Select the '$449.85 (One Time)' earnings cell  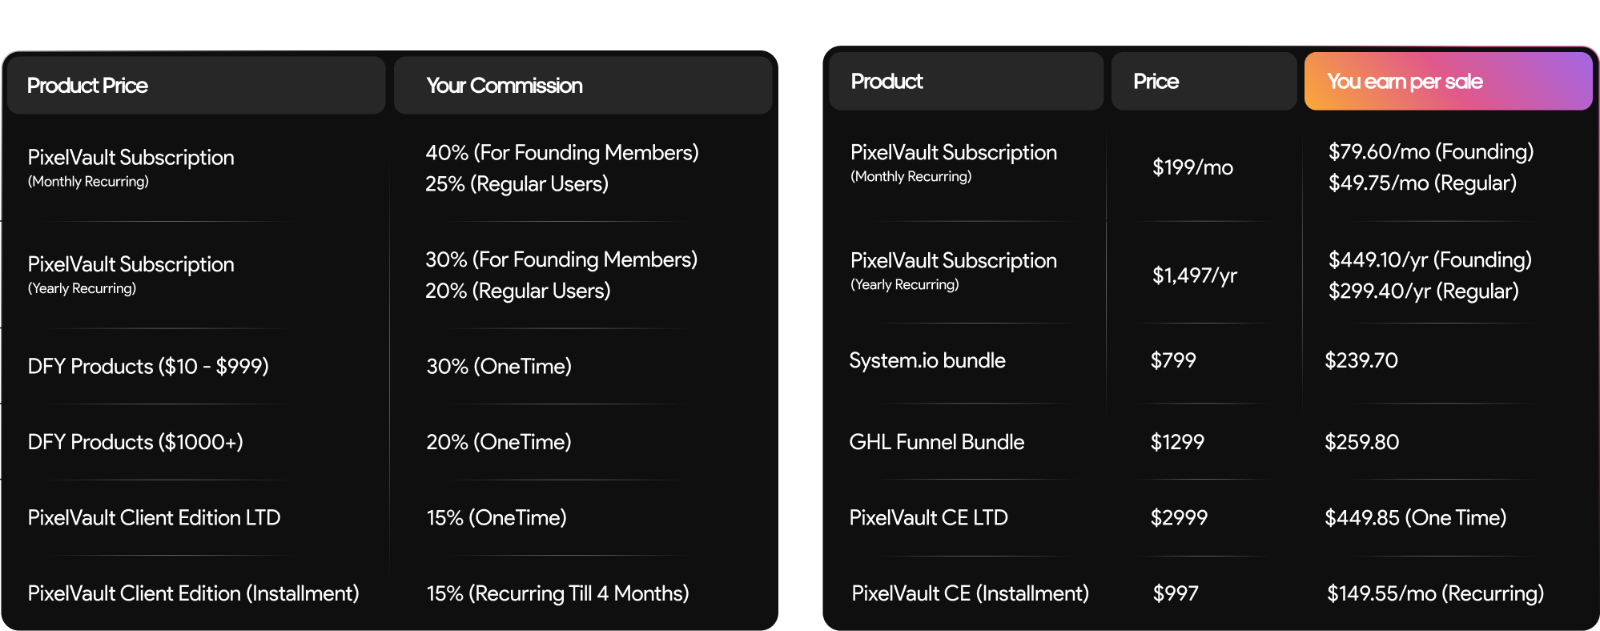pyautogui.click(x=1415, y=518)
